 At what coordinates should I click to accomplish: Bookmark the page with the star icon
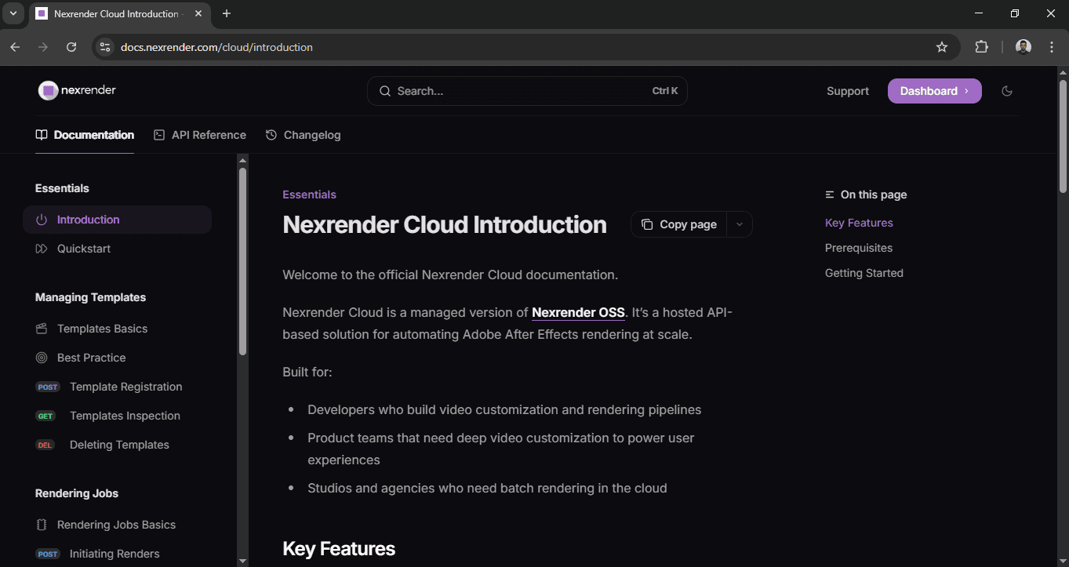tap(942, 46)
